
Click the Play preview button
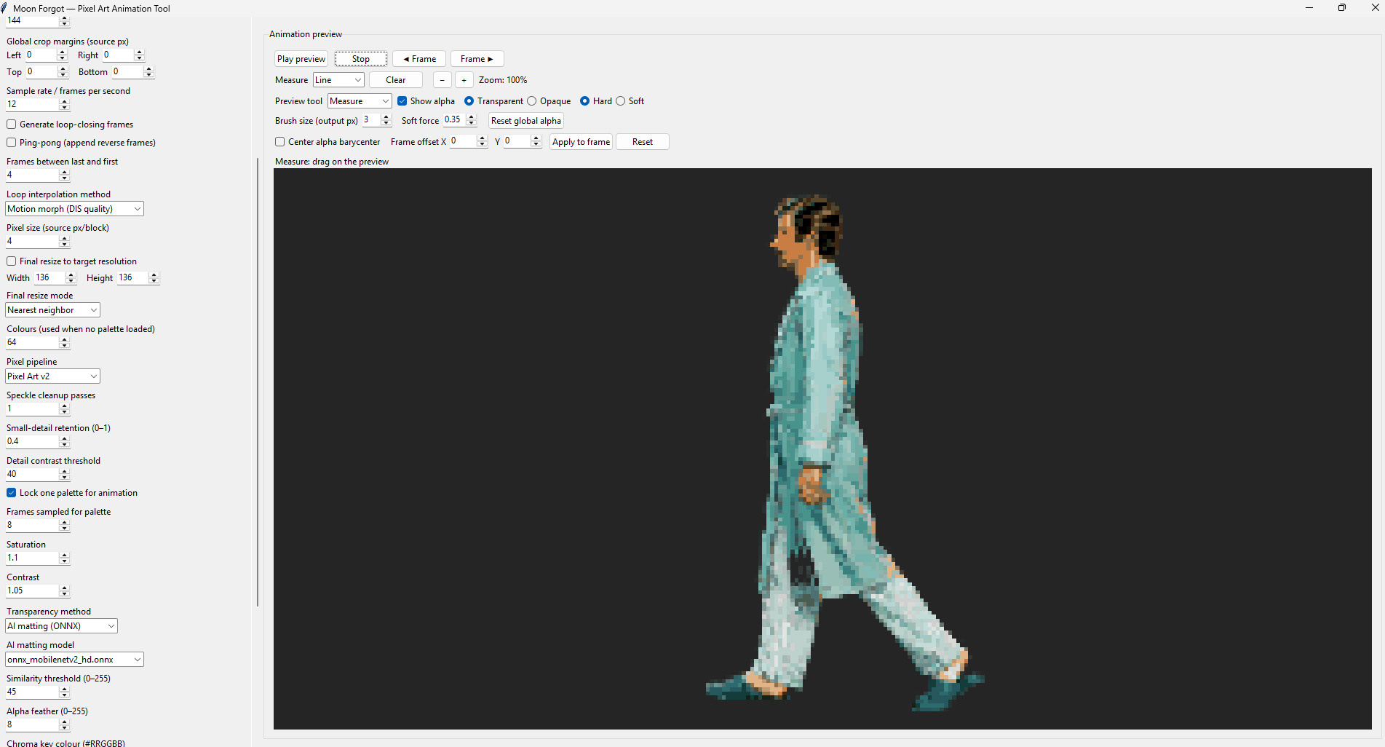point(301,59)
